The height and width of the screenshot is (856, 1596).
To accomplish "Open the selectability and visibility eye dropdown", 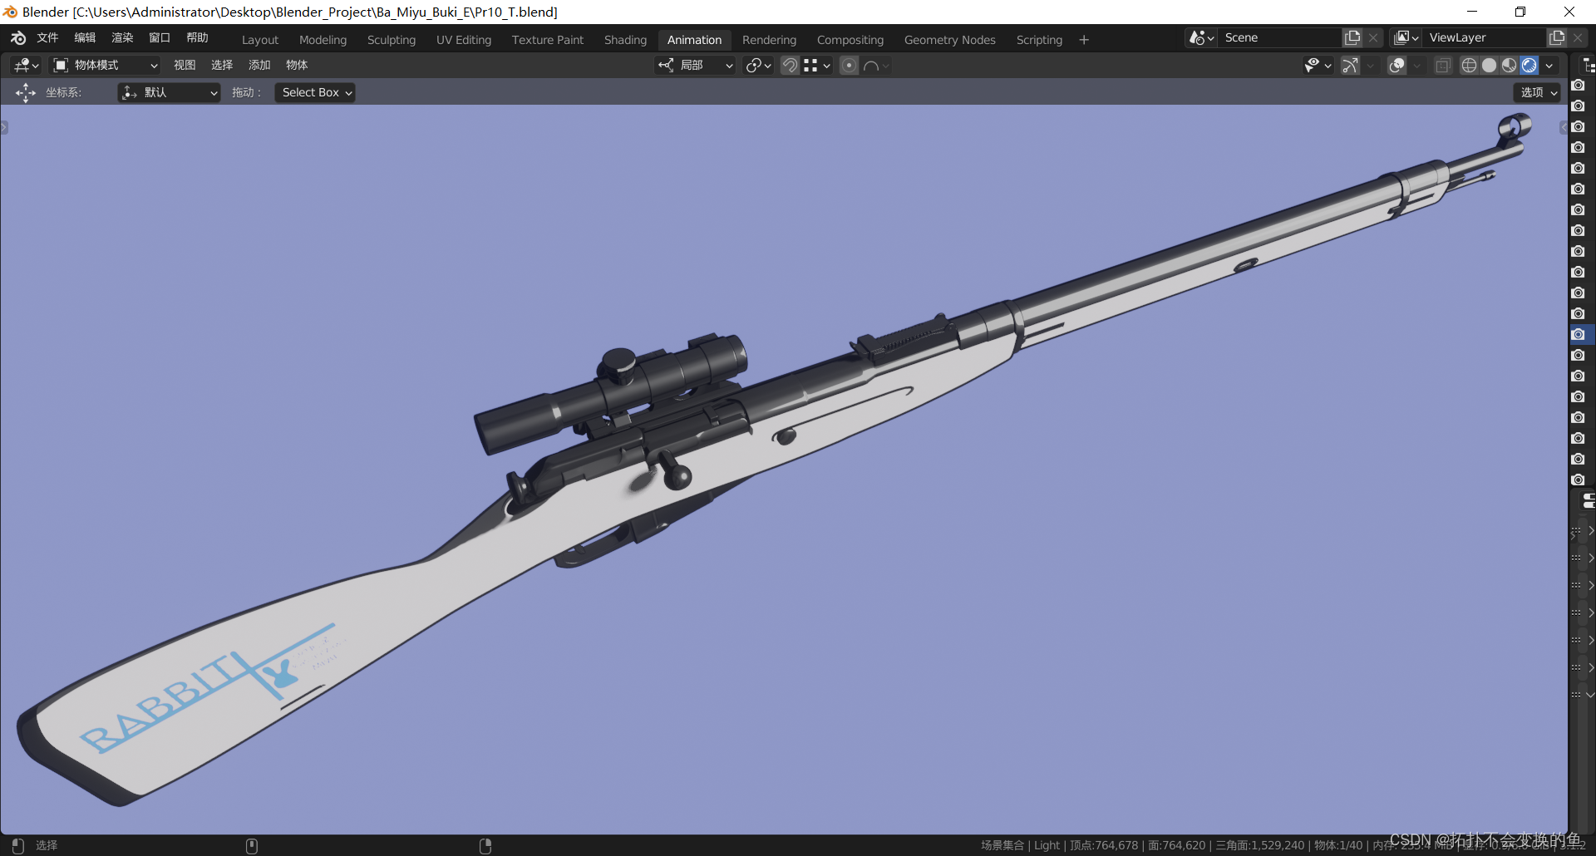I will (1318, 65).
